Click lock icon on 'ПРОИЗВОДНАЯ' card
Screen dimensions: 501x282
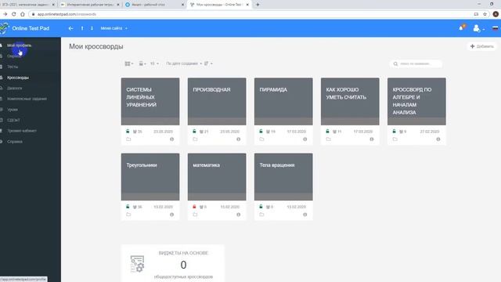(194, 132)
